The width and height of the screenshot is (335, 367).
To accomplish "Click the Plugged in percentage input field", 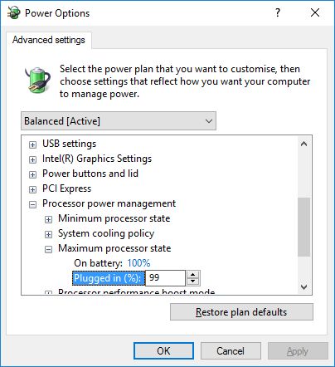I will 165,278.
